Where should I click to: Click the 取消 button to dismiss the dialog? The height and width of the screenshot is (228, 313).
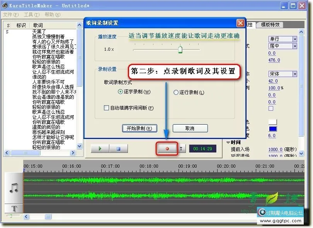[x=190, y=128]
